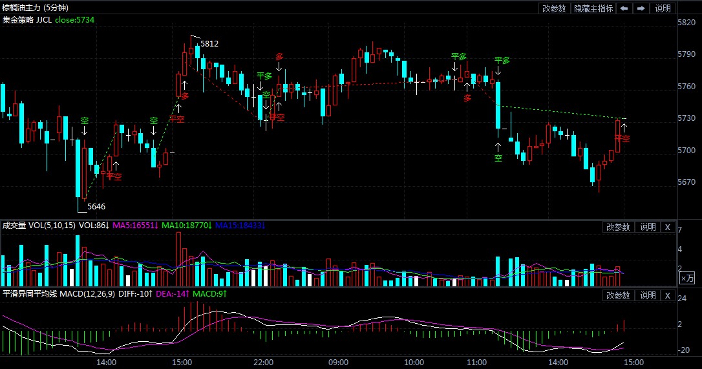
Task: Click the 5790 price axis label
Action: tap(686, 54)
